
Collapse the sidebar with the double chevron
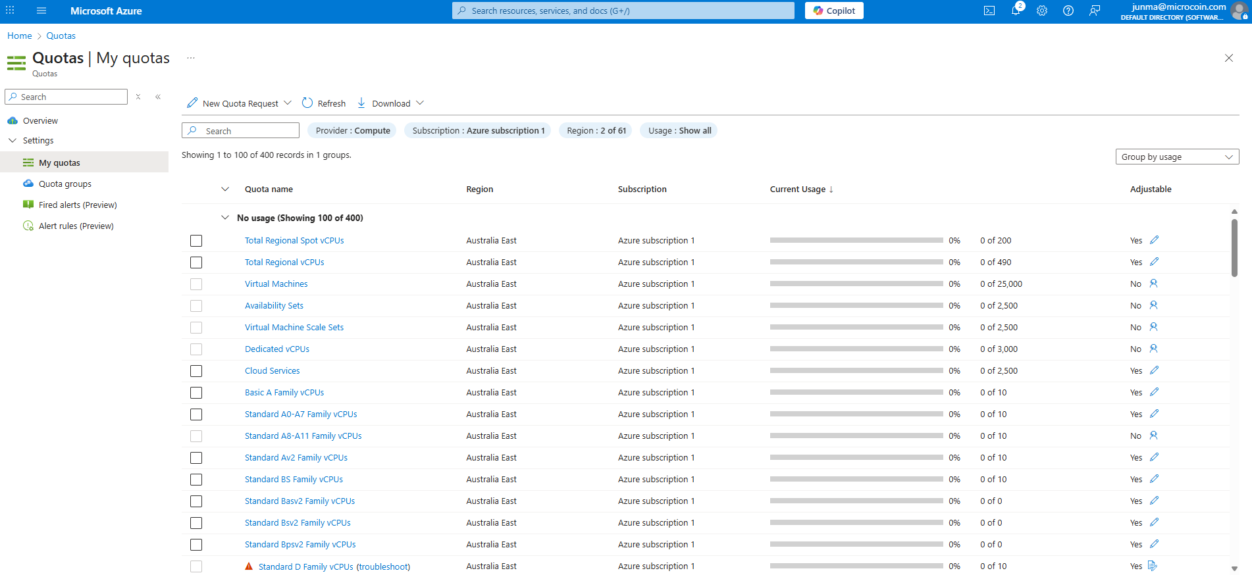point(158,97)
